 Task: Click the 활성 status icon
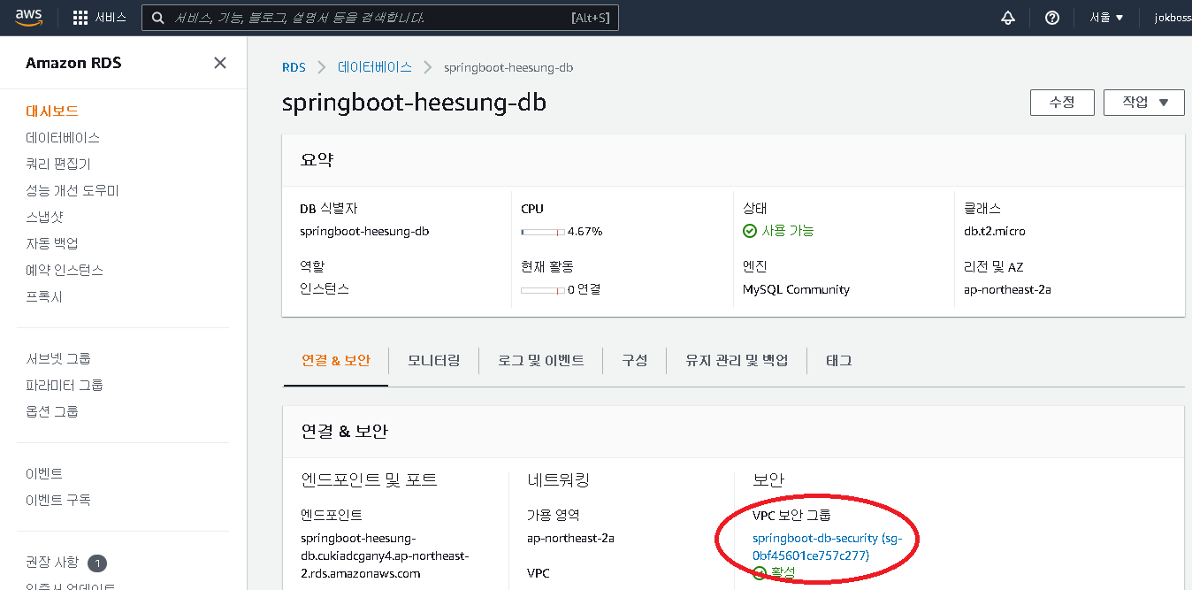(760, 573)
